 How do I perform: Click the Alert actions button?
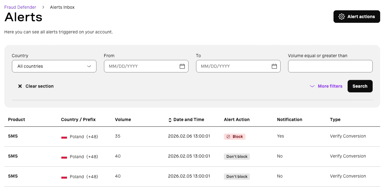357,17
